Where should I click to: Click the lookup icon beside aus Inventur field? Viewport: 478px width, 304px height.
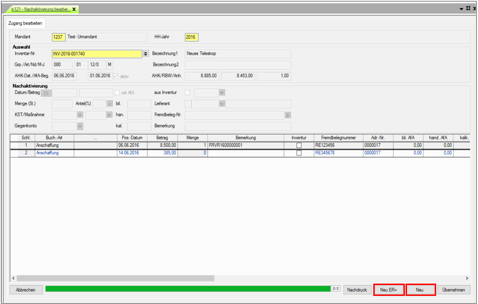222,93
